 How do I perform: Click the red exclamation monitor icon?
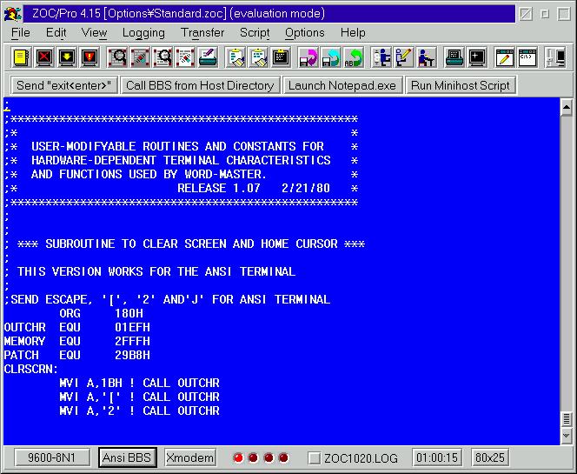click(x=90, y=57)
